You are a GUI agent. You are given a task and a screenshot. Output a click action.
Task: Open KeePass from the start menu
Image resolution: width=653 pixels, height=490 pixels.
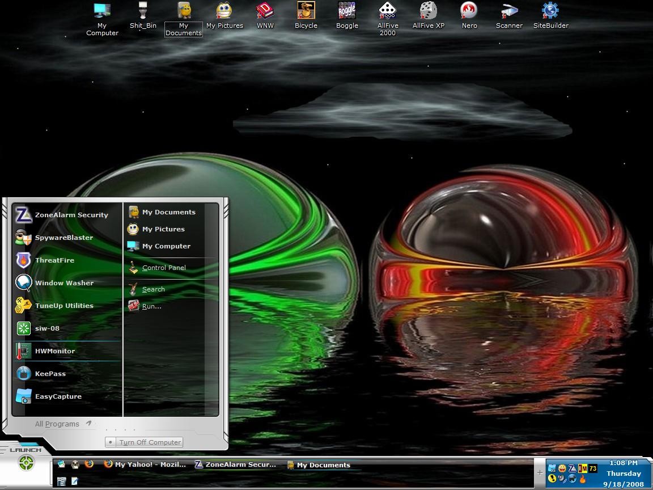67,374
